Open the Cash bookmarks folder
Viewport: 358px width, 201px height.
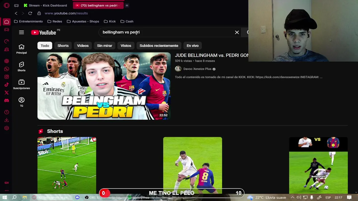(x=127, y=21)
